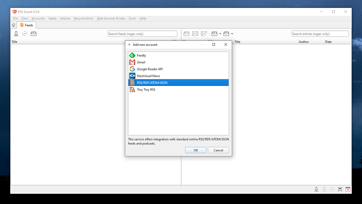
Task: Open the Help menu
Action: coord(143,18)
